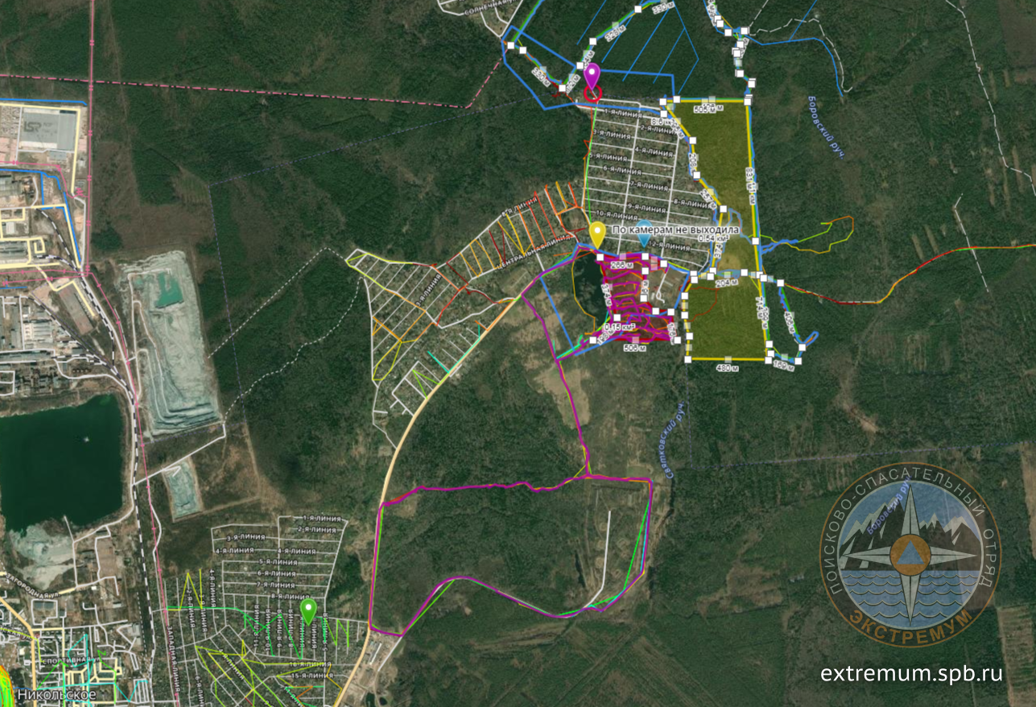This screenshot has width=1036, height=707.
Task: Click the 'Боровский руч.' stream label
Action: point(825,126)
